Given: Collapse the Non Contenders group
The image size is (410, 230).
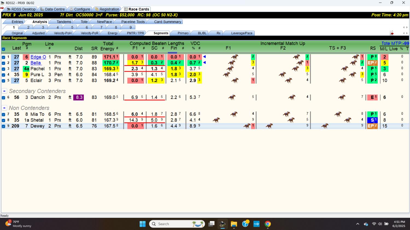Looking at the screenshot, I should click(x=4, y=108).
